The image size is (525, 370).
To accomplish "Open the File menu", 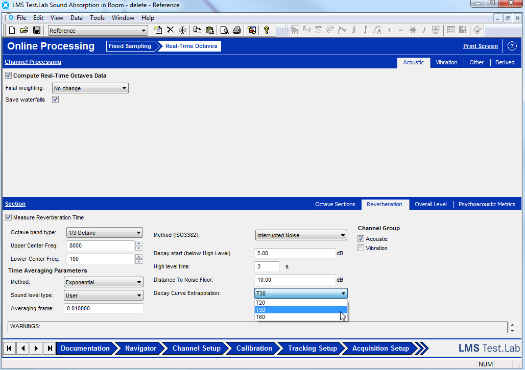I will point(21,18).
